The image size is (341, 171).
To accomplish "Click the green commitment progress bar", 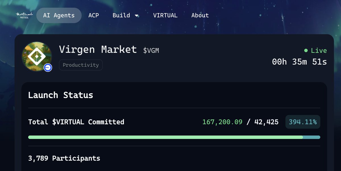I will [x=165, y=137].
